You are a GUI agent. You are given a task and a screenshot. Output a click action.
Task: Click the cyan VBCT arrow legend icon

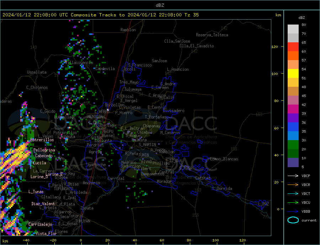coord(293,193)
